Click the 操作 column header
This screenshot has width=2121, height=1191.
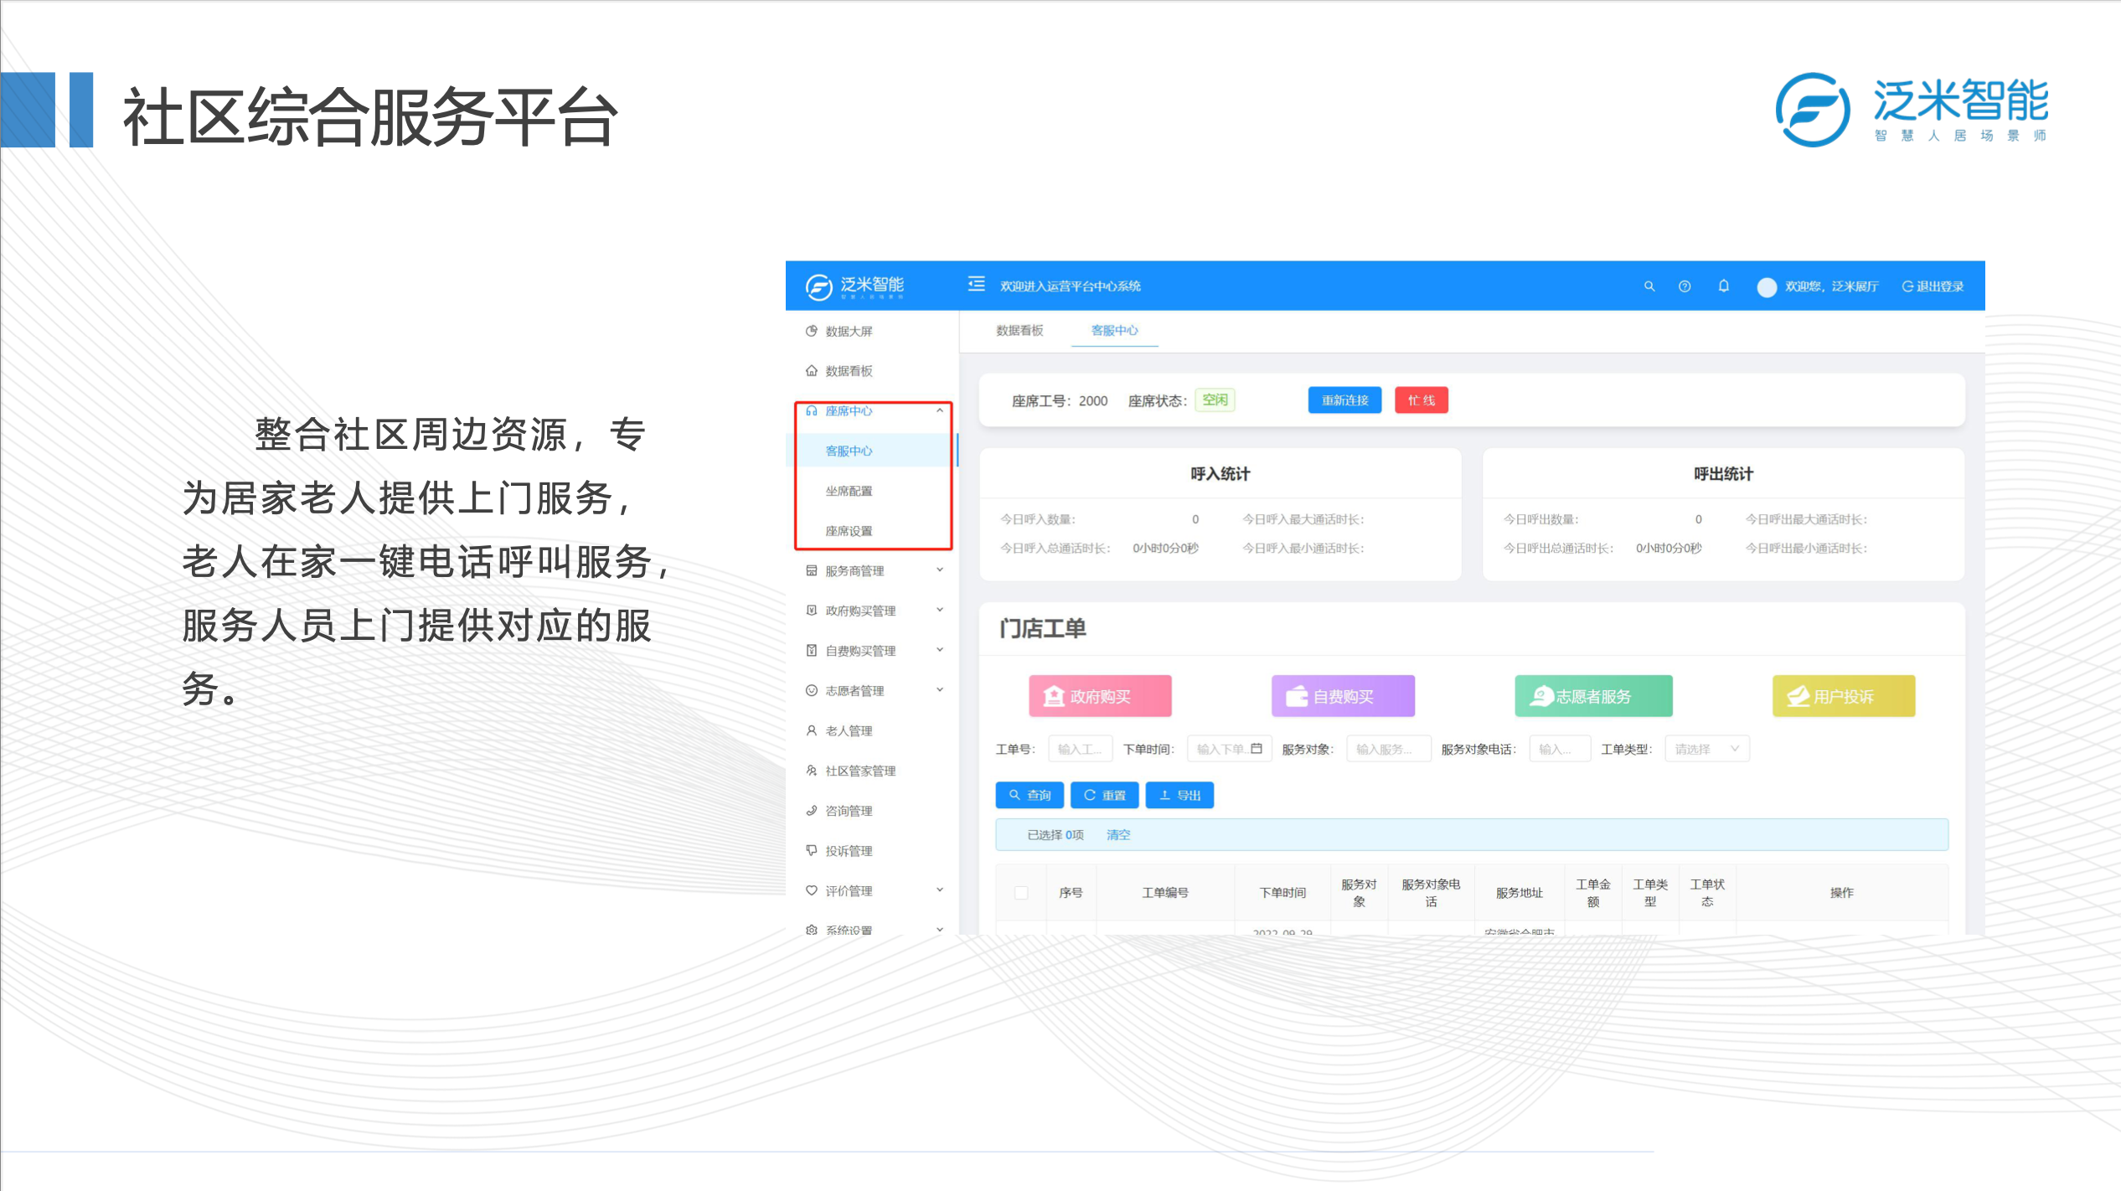(x=1841, y=893)
